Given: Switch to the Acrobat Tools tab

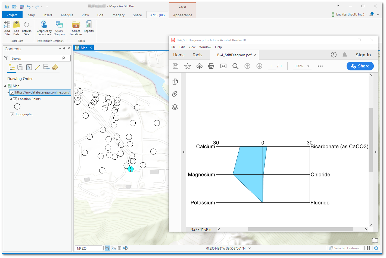Looking at the screenshot, I should (197, 55).
